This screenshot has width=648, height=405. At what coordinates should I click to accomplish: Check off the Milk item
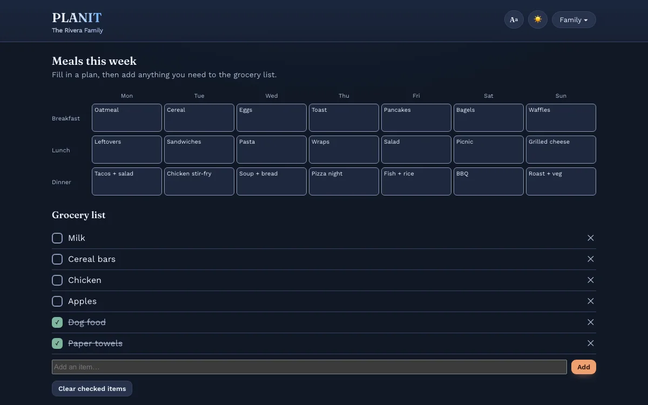coord(57,238)
